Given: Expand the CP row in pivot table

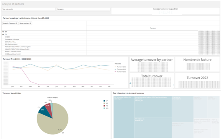Looking at the screenshot, I should tap(3, 34).
